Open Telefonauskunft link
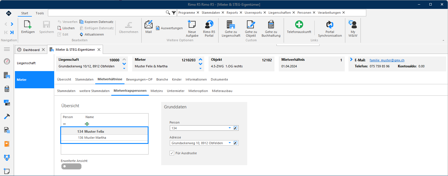 (299, 27)
